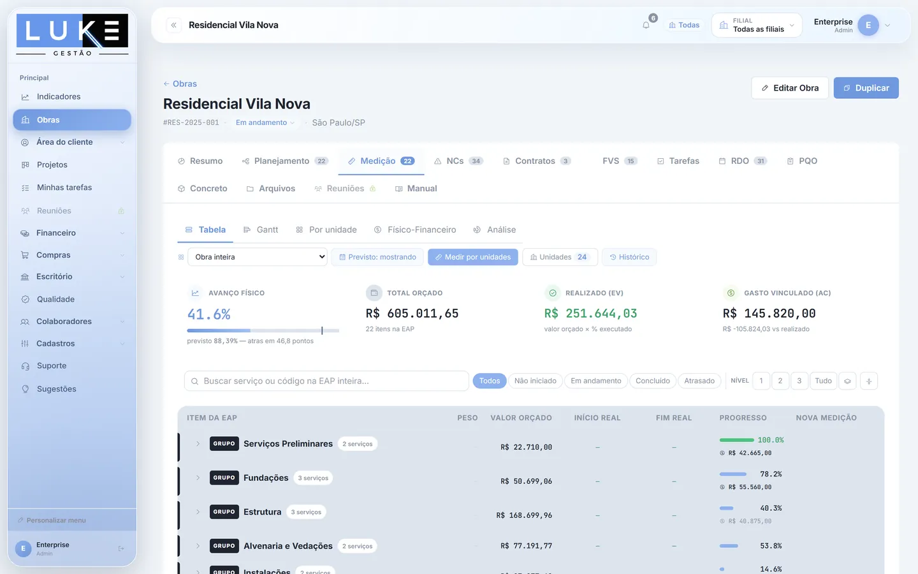Open Sugestões in the sidebar
918x574 pixels.
point(72,389)
